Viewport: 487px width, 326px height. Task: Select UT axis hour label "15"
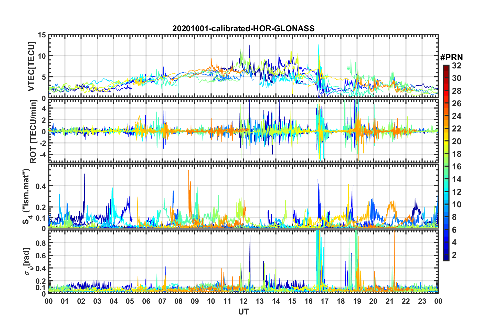click(x=292, y=301)
